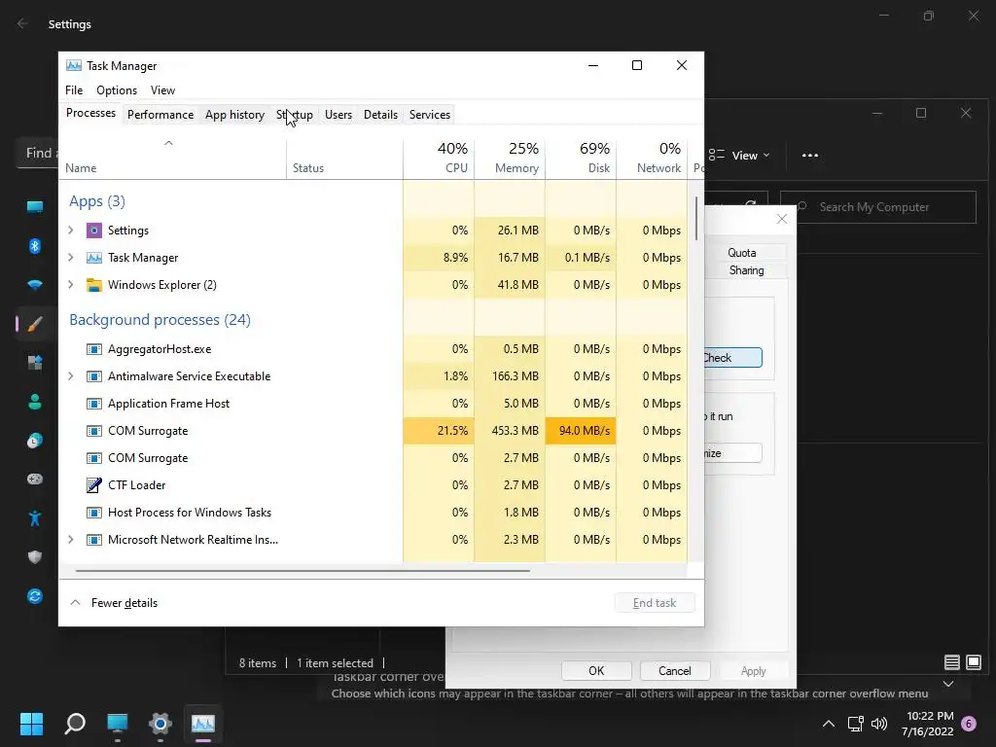
Task: Sort processes by the CPU column header
Action: click(x=439, y=159)
